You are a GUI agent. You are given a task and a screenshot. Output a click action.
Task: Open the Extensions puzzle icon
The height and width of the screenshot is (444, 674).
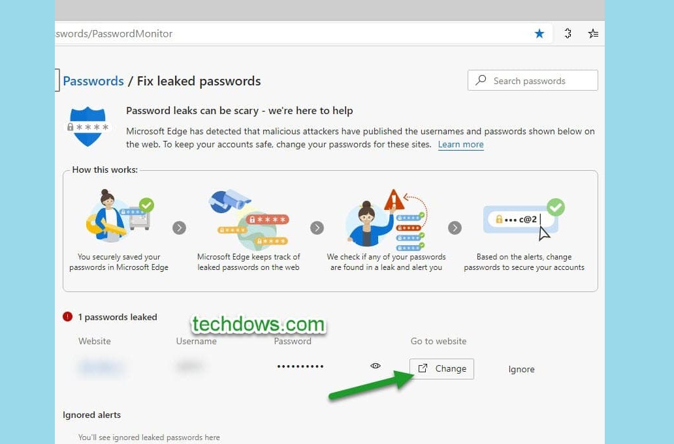click(x=568, y=33)
